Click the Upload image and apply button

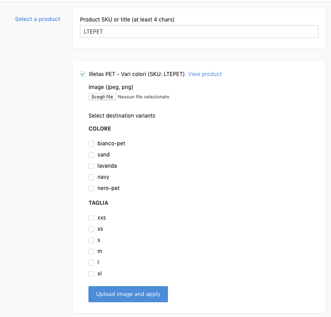(128, 294)
